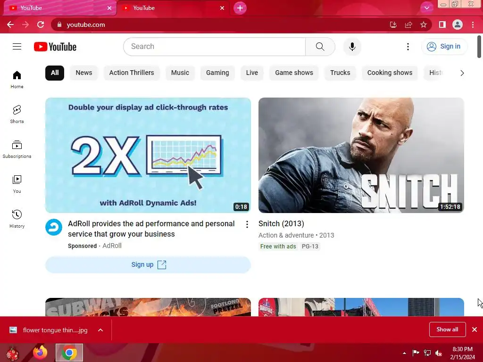Open the Snitch movie thumbnail
Screen dimensions: 483x362
[361, 155]
